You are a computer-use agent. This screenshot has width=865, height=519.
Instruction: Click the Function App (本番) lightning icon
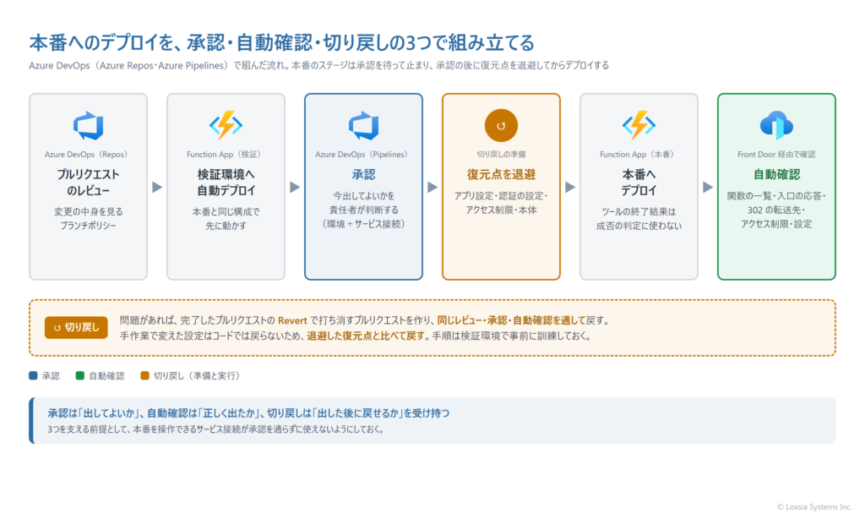(x=639, y=125)
